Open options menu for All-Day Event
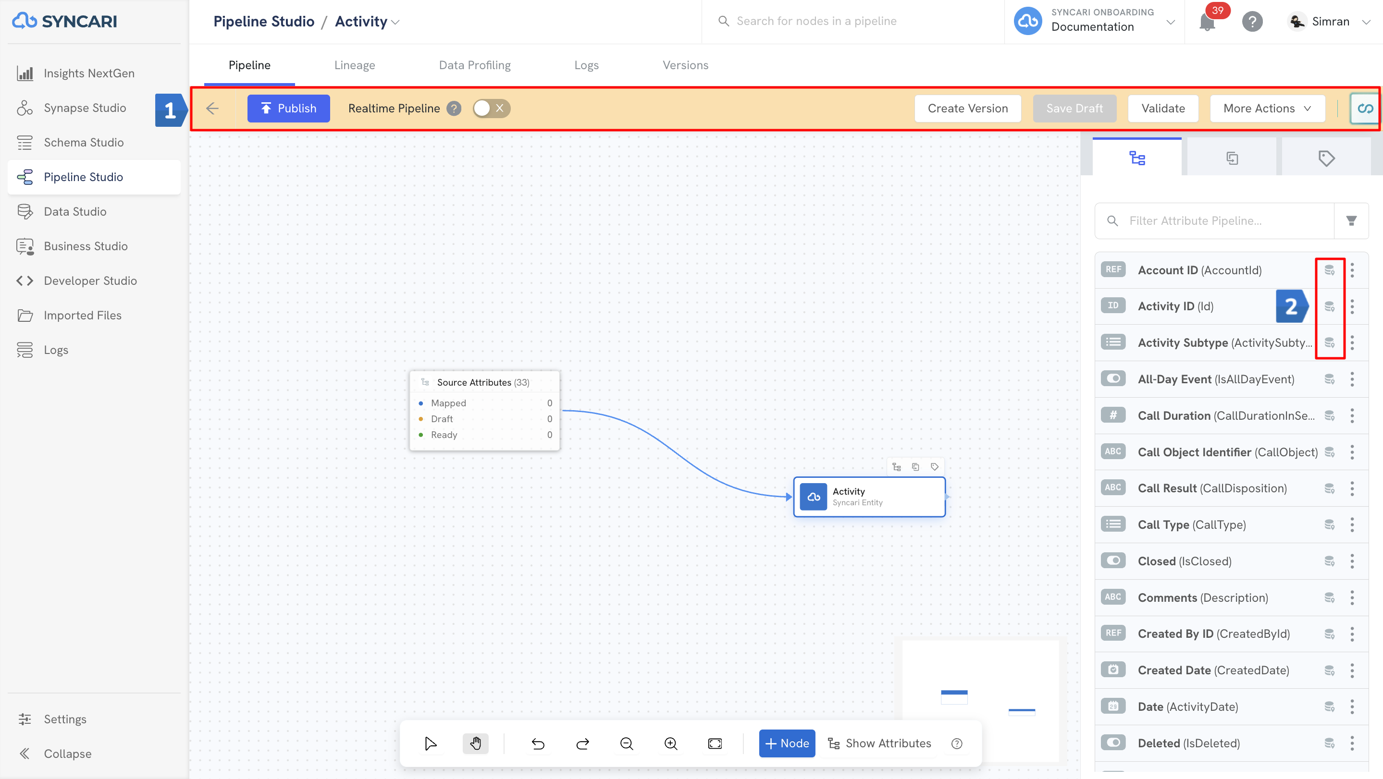The image size is (1383, 779). (1352, 379)
